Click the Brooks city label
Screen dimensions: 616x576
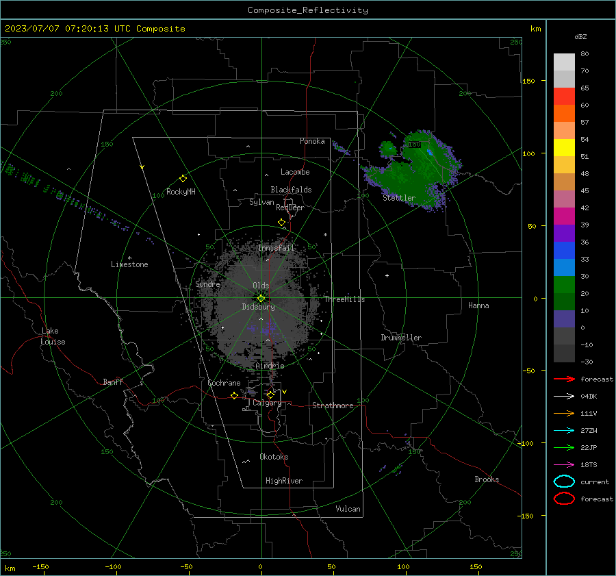tap(487, 479)
